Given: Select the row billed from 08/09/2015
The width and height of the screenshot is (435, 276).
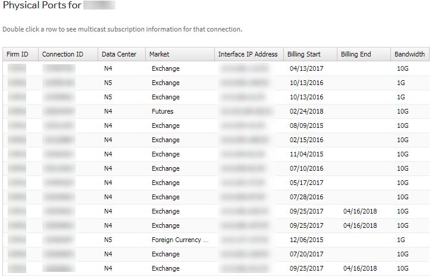Looking at the screenshot, I should 216,126.
